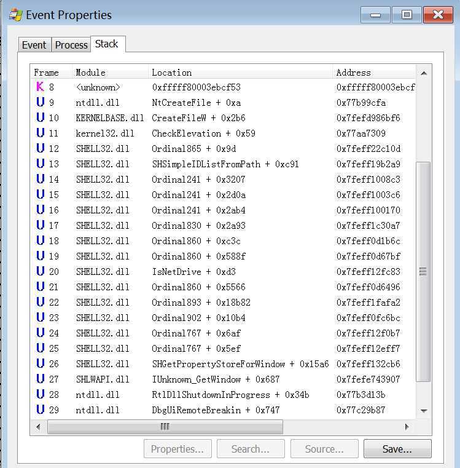460x468 pixels.
Task: Click the user-mode U icon on frame 9
Action: [x=41, y=102]
